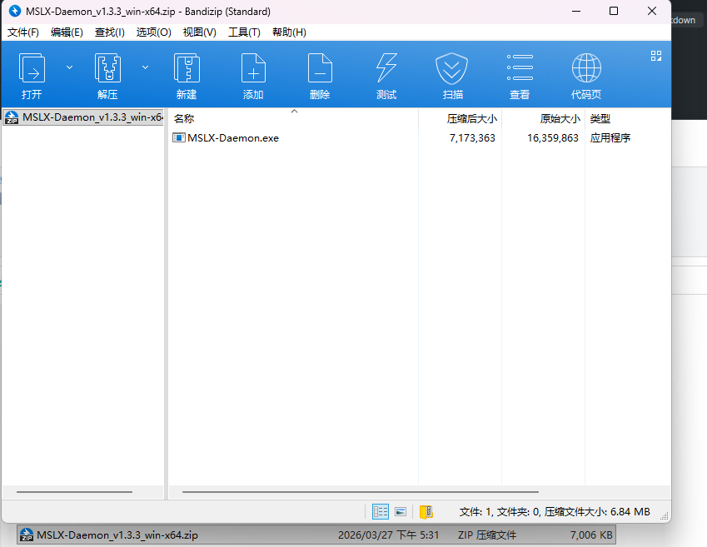Open the 编辑(E) menu
This screenshot has width=707, height=547.
(67, 32)
